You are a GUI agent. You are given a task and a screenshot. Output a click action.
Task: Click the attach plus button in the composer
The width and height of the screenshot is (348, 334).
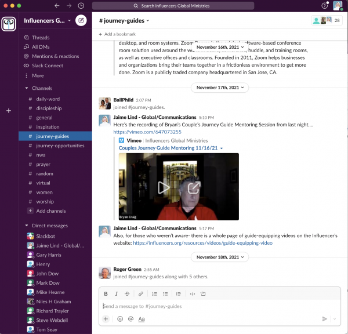pos(106,319)
